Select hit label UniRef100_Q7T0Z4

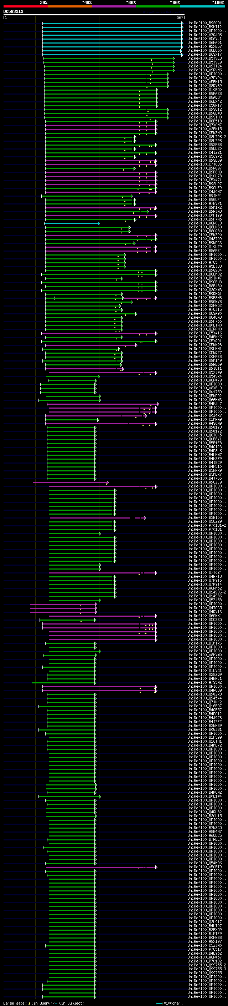pos(204,573)
